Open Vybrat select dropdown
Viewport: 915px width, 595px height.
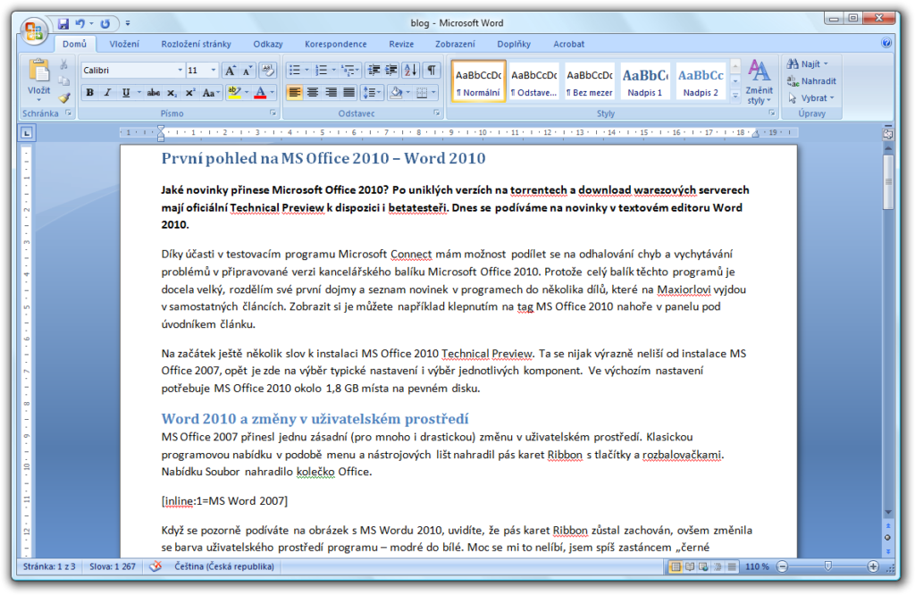coord(811,98)
